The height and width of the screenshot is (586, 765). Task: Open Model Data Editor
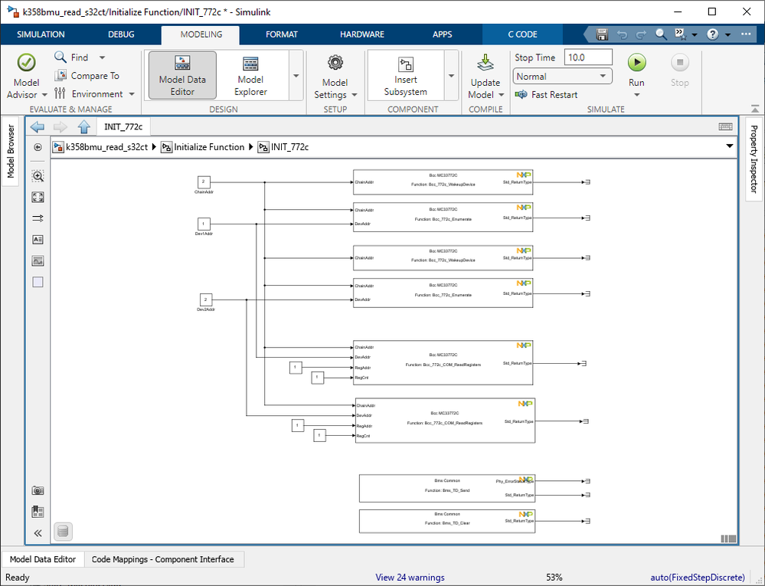click(x=182, y=76)
